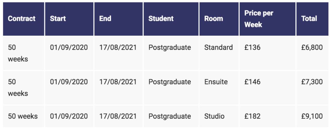Click the Student column header
This screenshot has width=332, height=129.
pyautogui.click(x=161, y=19)
